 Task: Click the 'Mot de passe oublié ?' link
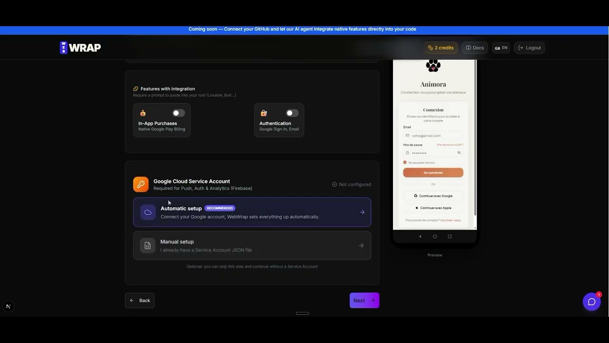[450, 145]
